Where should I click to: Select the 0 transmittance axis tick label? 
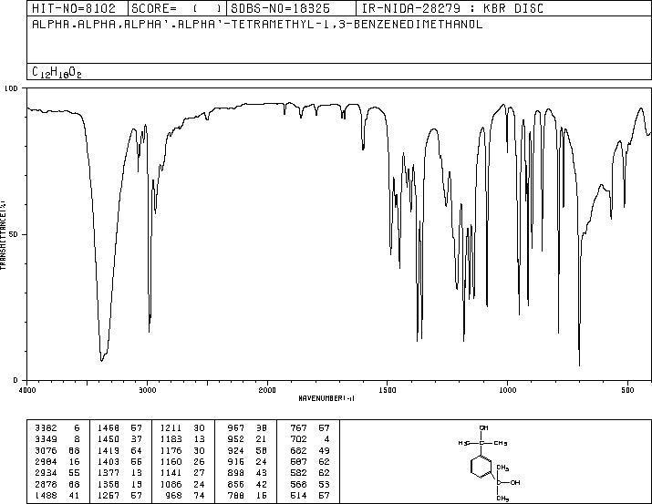[16, 380]
